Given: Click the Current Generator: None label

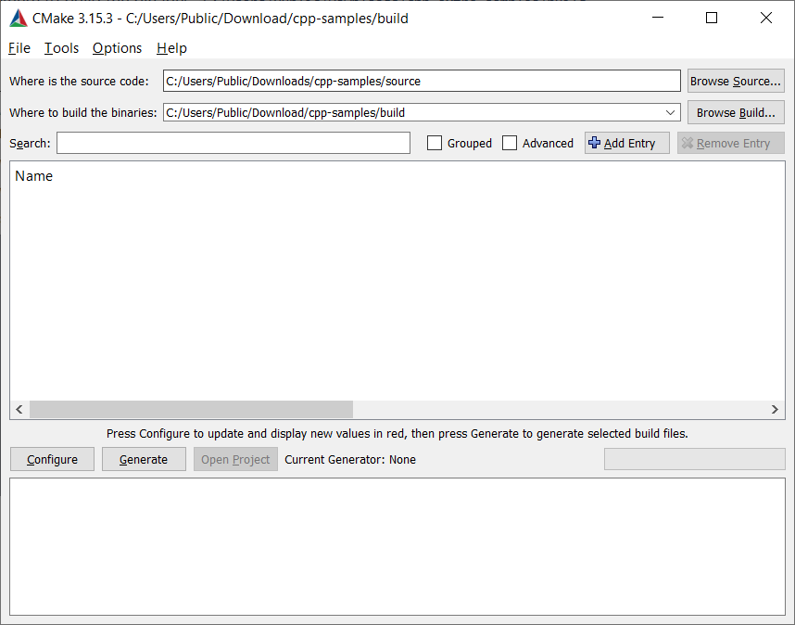Looking at the screenshot, I should (x=350, y=460).
